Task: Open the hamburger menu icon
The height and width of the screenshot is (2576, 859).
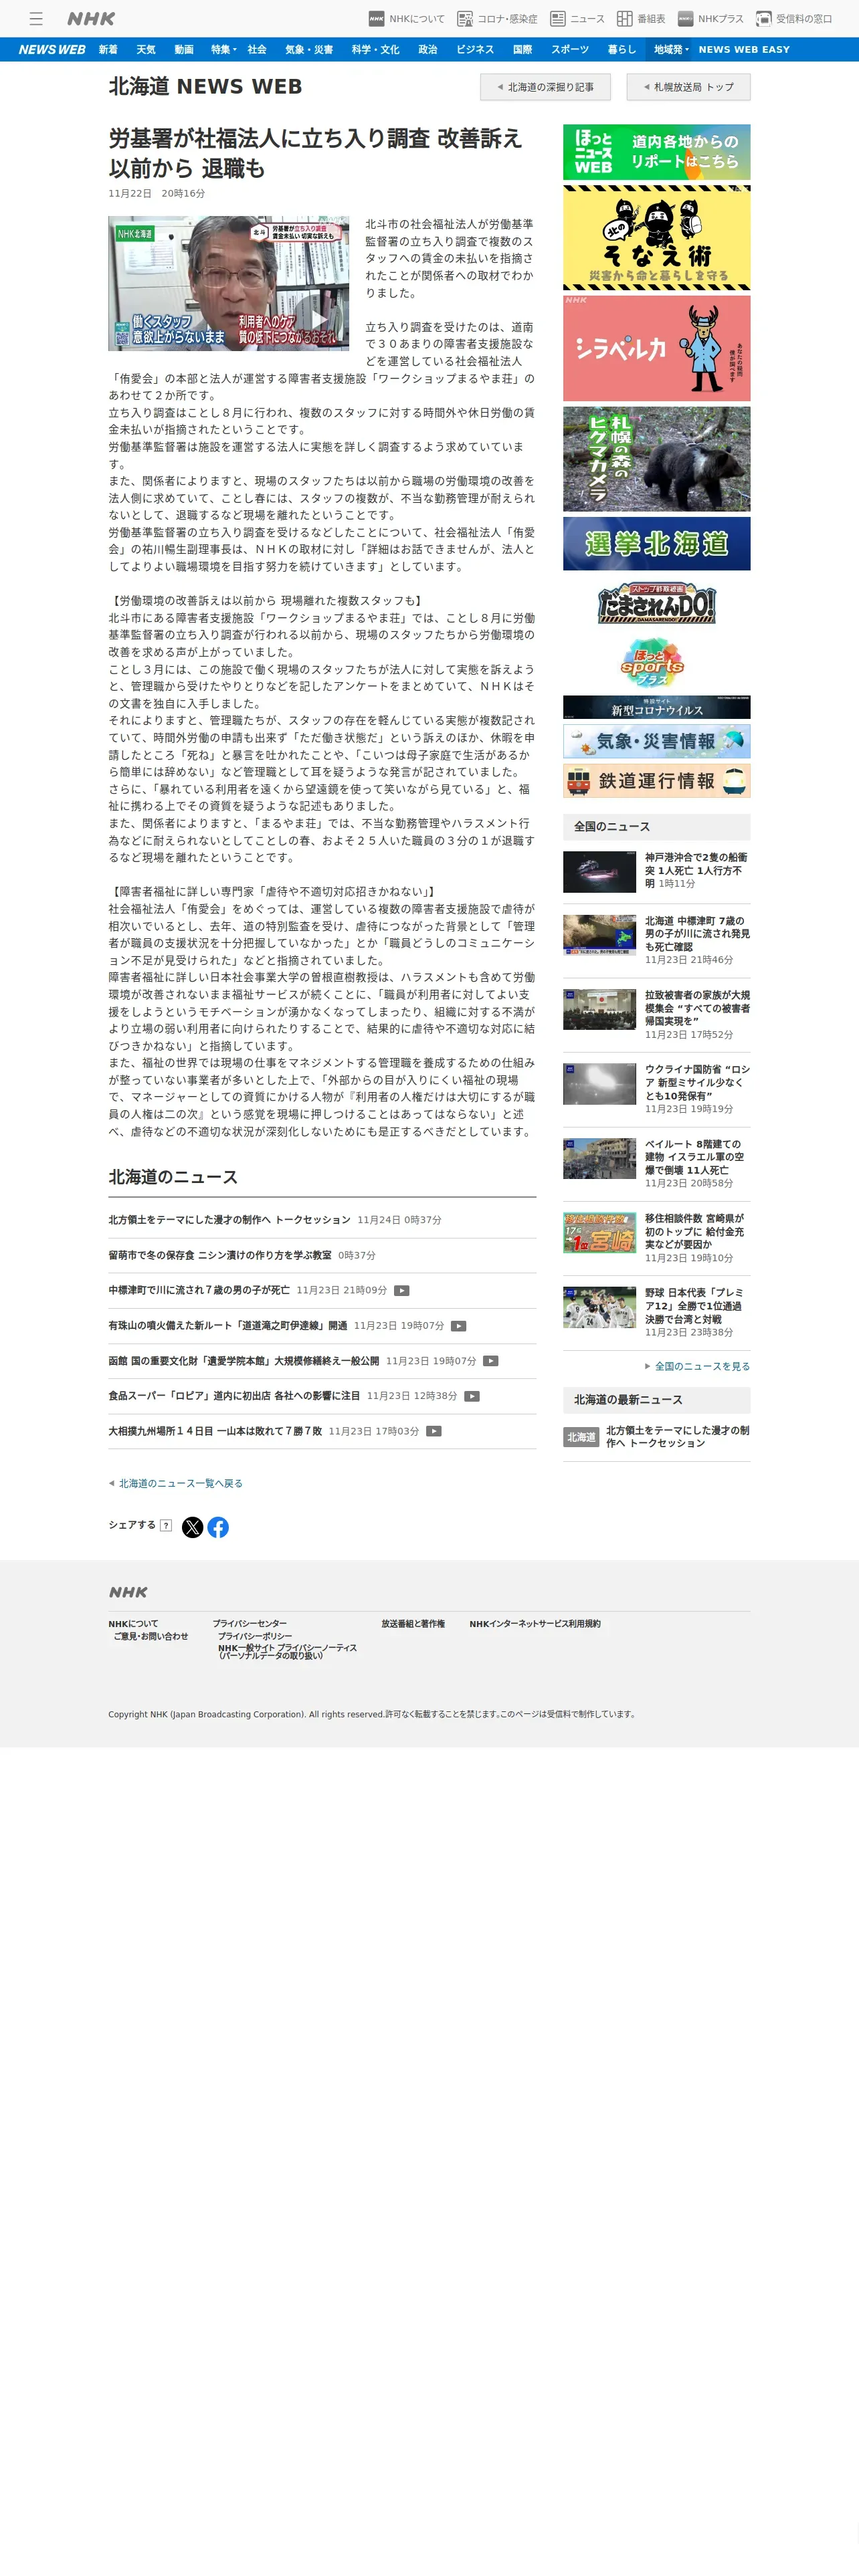Action: [36, 18]
